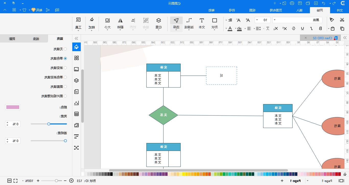Click the fit-to-window icon in status bar

click(x=9, y=181)
